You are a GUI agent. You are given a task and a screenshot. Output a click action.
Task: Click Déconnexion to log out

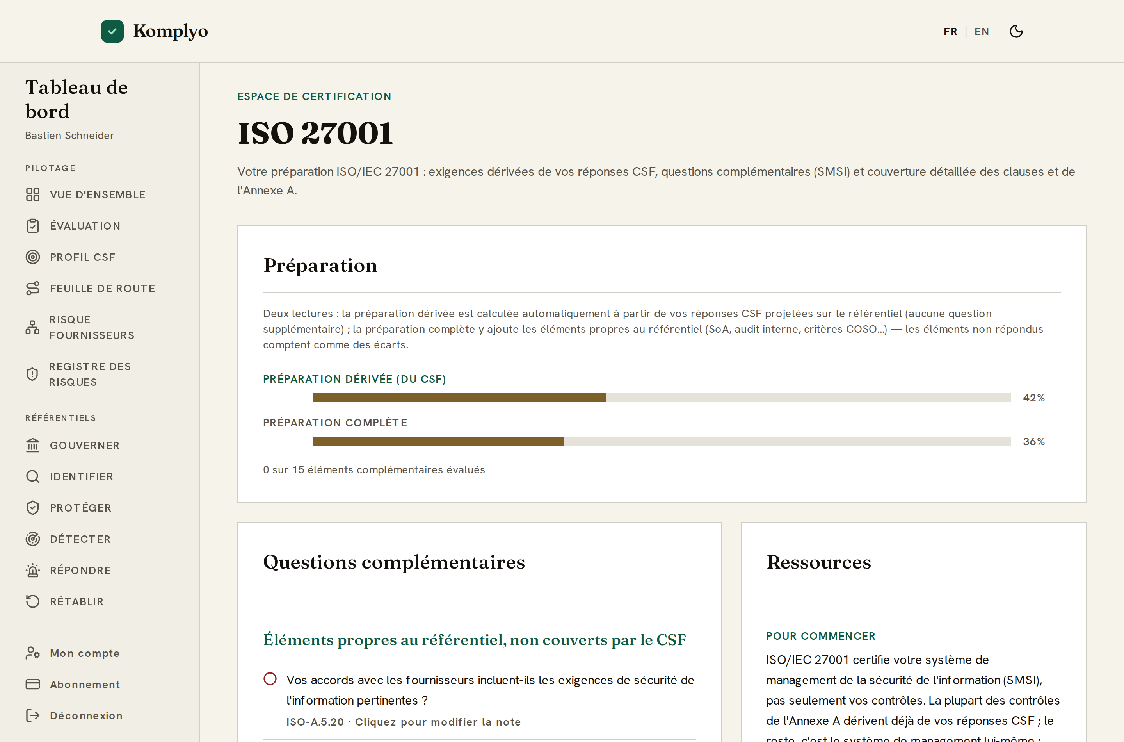(87, 715)
